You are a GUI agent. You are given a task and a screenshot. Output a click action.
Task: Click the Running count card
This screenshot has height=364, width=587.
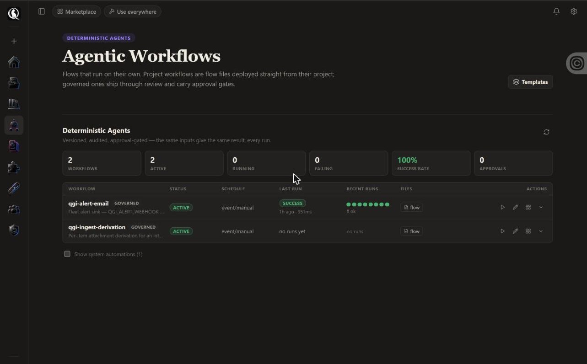click(x=266, y=163)
